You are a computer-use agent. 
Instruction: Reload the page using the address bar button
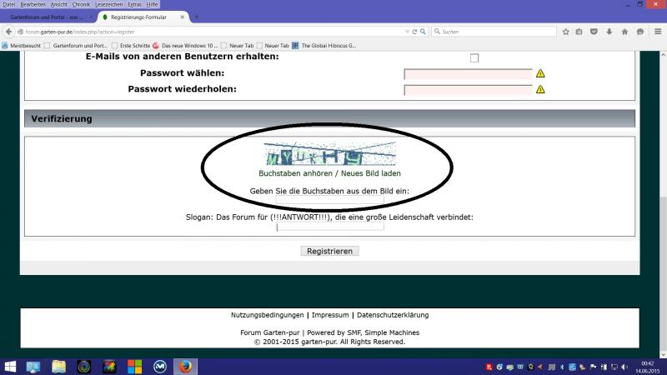click(414, 32)
